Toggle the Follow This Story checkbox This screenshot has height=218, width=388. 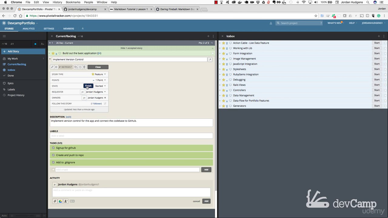click(105, 104)
